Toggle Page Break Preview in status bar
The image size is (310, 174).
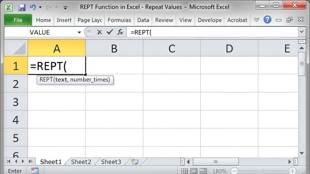pos(204,171)
